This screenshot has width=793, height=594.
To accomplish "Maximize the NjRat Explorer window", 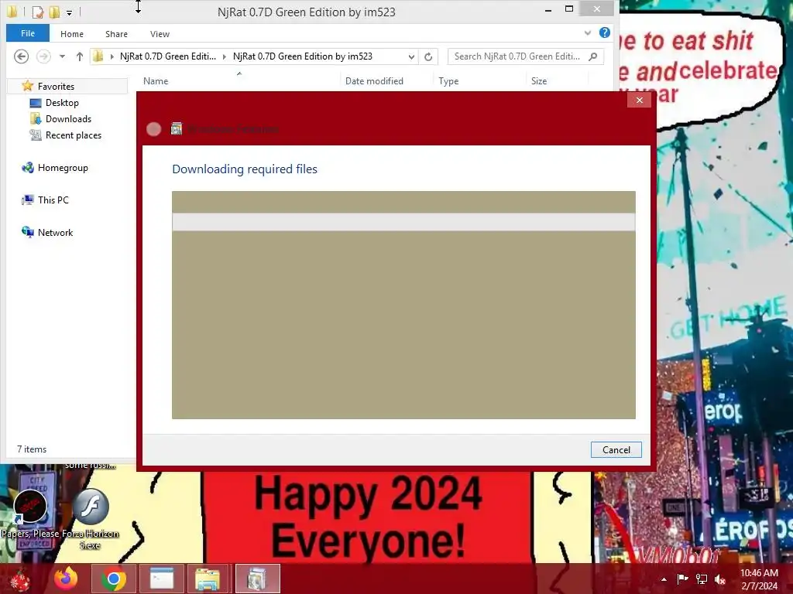I will (569, 9).
